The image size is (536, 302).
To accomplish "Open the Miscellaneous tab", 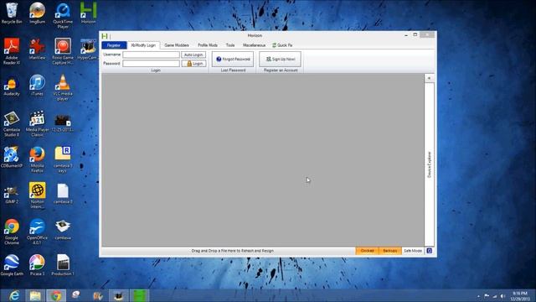I will tap(254, 45).
